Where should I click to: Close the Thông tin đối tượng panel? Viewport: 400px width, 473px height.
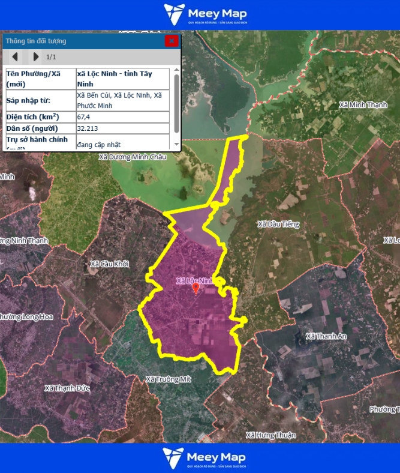(172, 41)
